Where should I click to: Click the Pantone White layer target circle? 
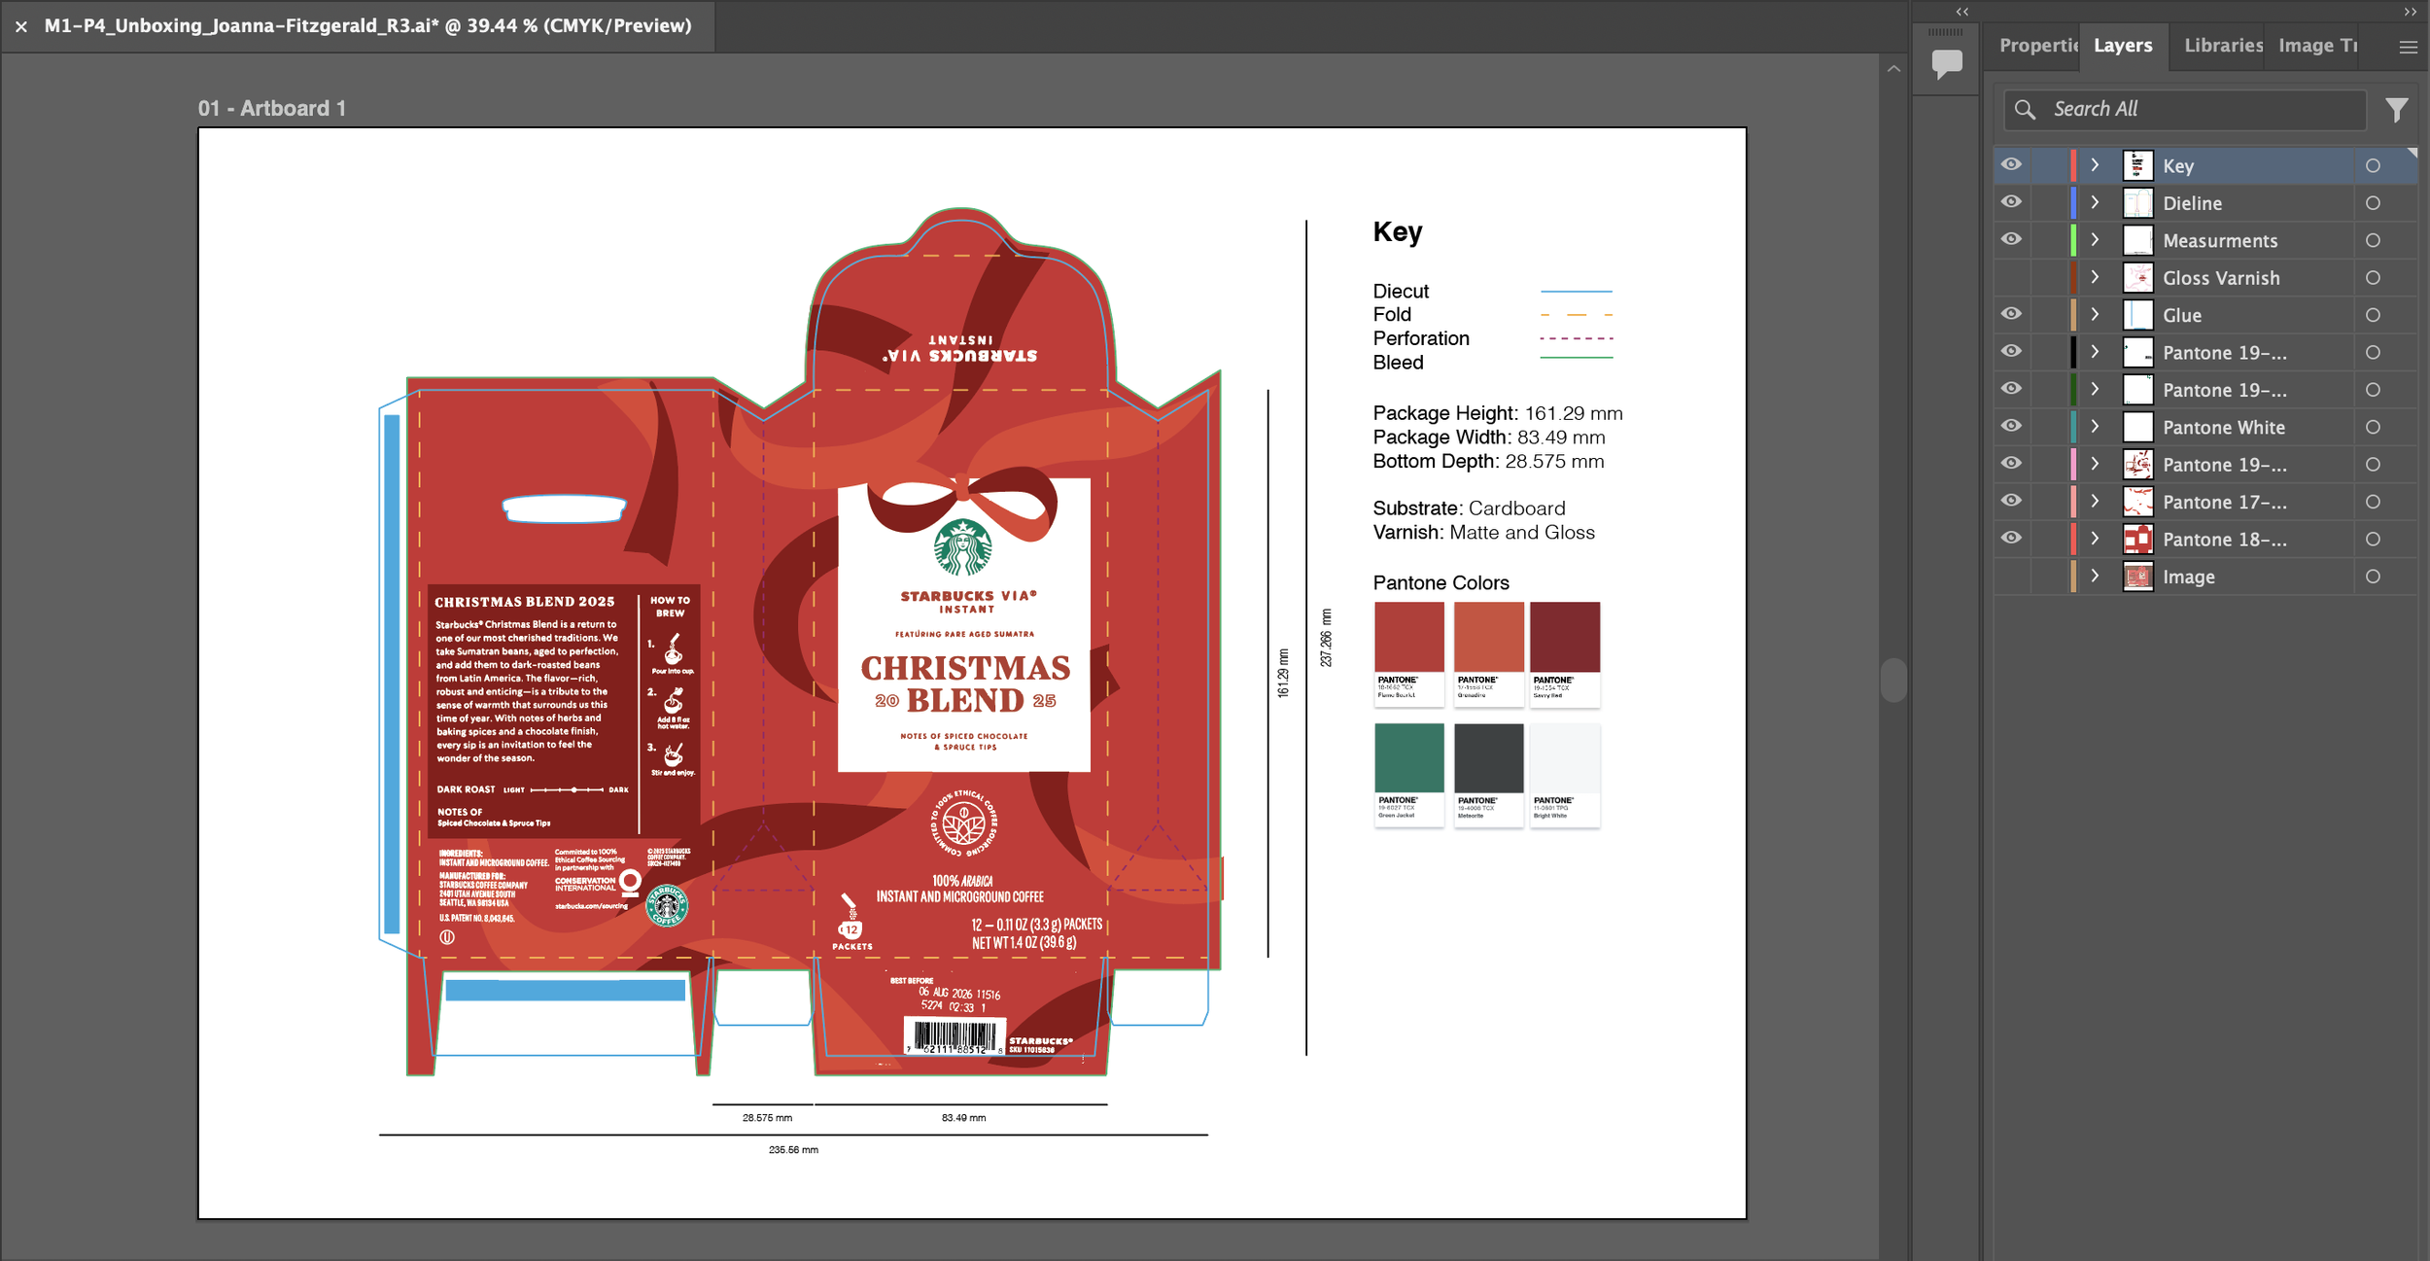(x=2373, y=428)
